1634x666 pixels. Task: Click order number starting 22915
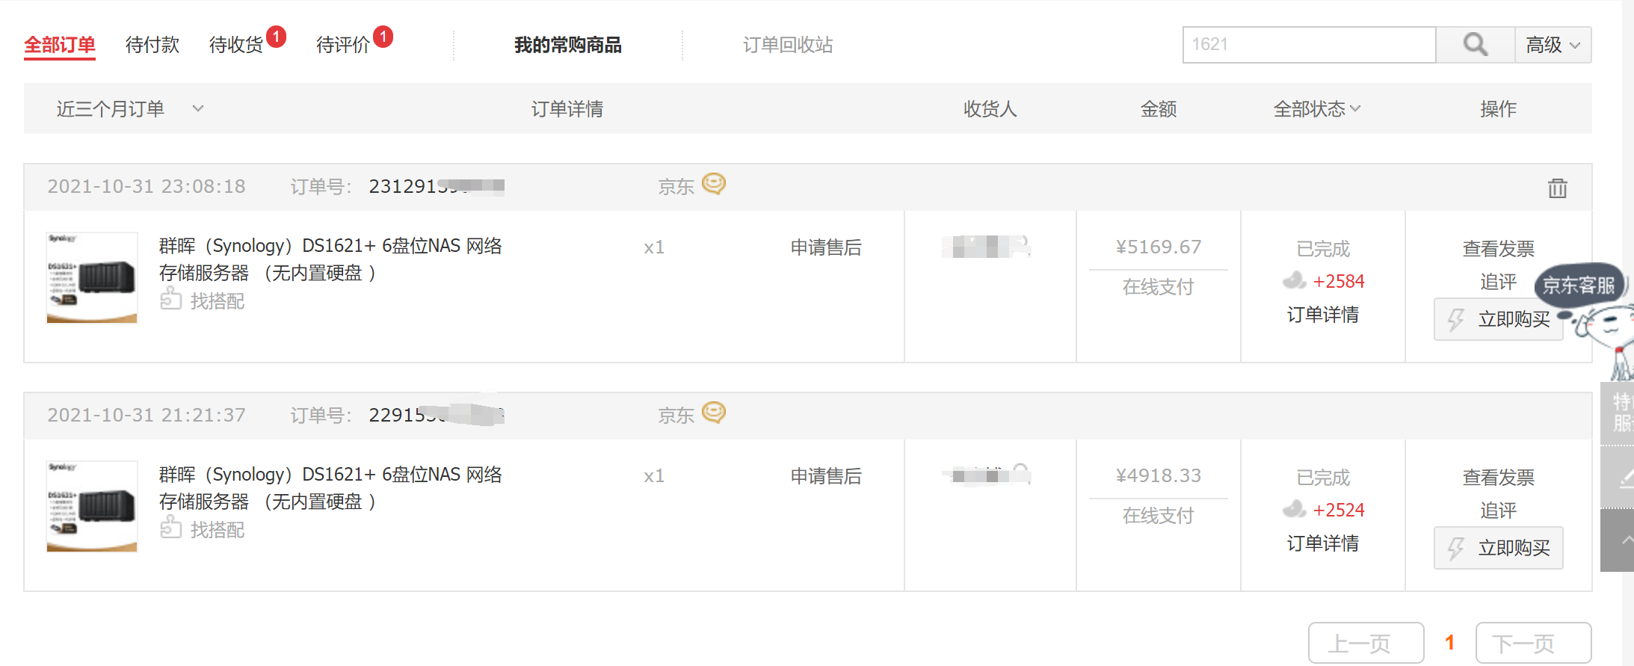tap(436, 415)
